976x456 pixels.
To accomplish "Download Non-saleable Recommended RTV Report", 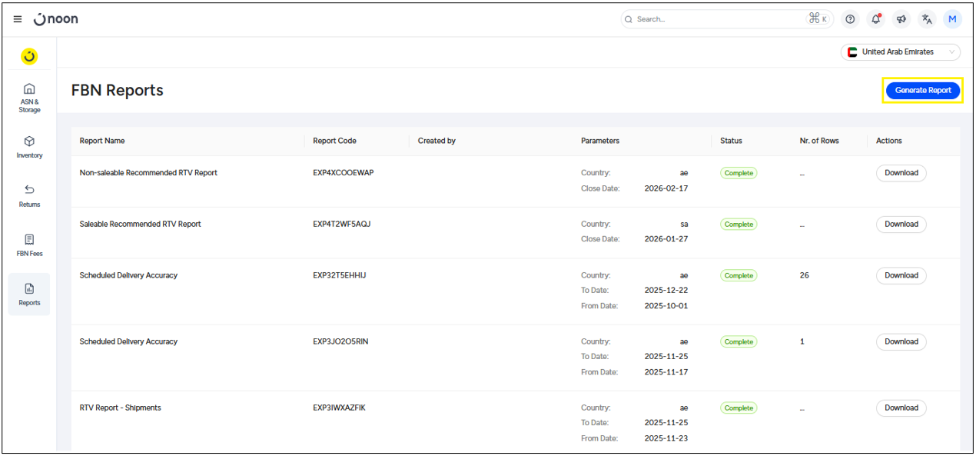I will point(901,173).
